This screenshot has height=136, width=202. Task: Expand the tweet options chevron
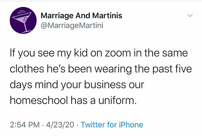[190, 16]
